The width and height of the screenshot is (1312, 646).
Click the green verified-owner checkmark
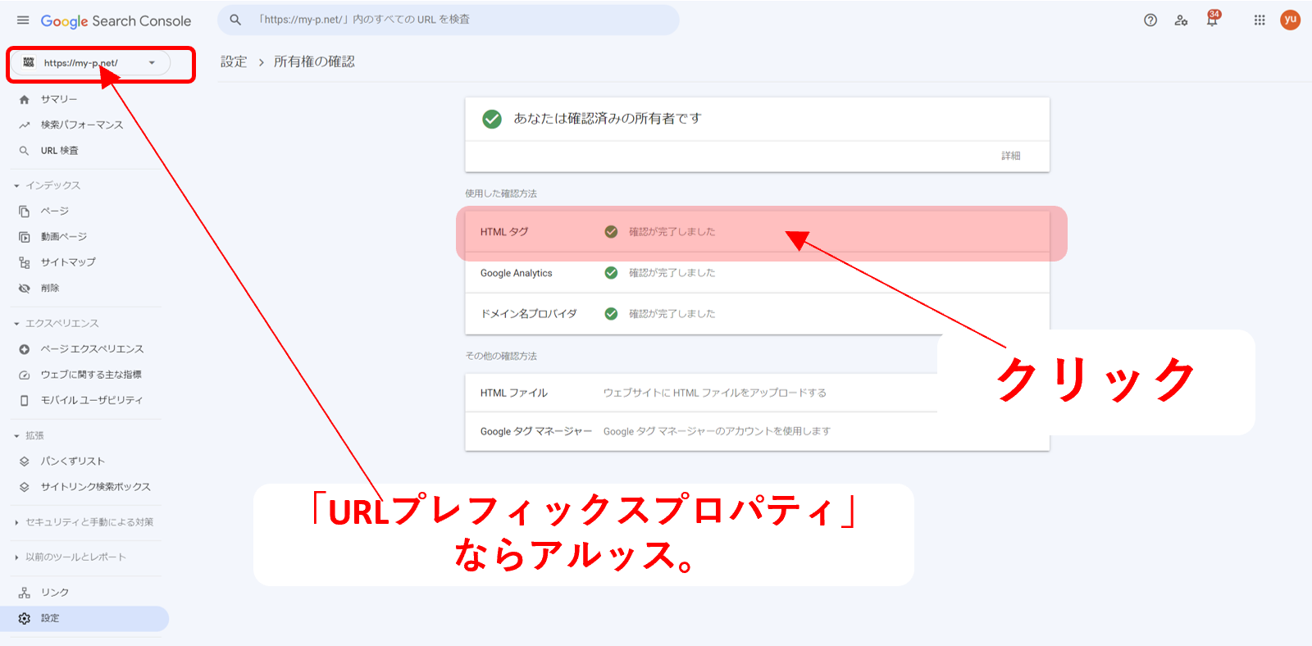point(492,119)
